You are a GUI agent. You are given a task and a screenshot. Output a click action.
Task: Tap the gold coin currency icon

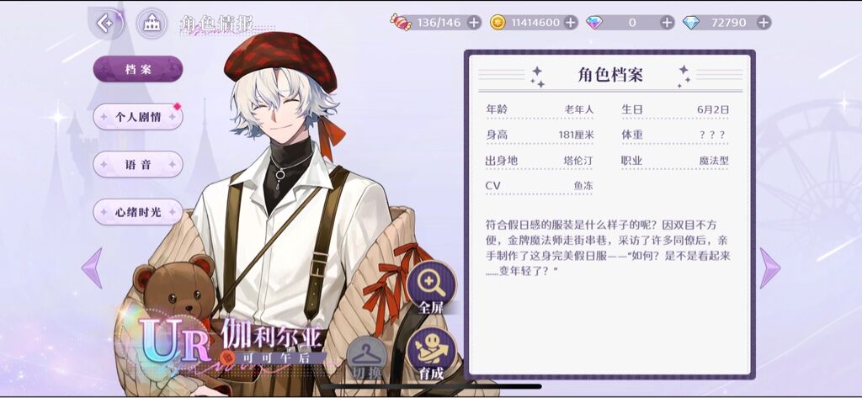(498, 23)
